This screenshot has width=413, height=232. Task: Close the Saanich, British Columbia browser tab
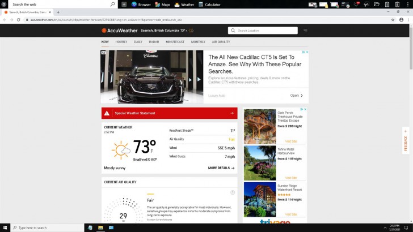click(x=50, y=12)
